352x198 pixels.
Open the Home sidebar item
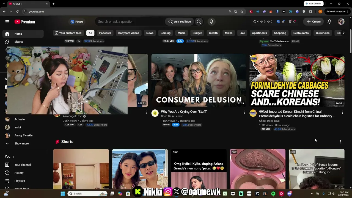point(23,34)
